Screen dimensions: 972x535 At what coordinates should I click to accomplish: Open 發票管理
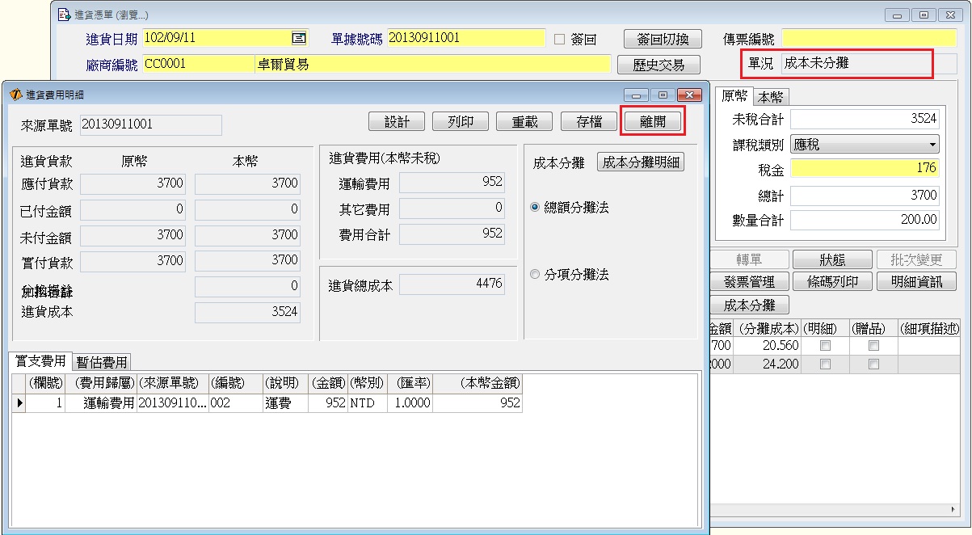point(749,281)
